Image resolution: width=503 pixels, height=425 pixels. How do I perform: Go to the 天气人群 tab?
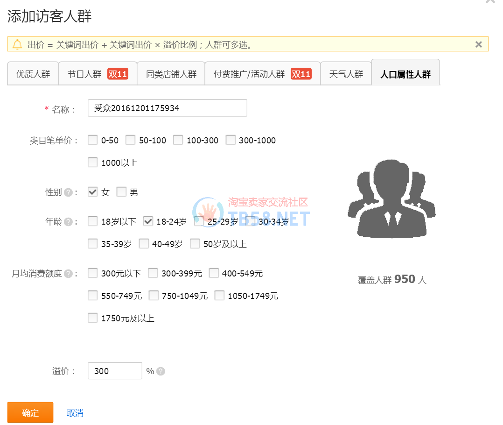[x=346, y=74]
